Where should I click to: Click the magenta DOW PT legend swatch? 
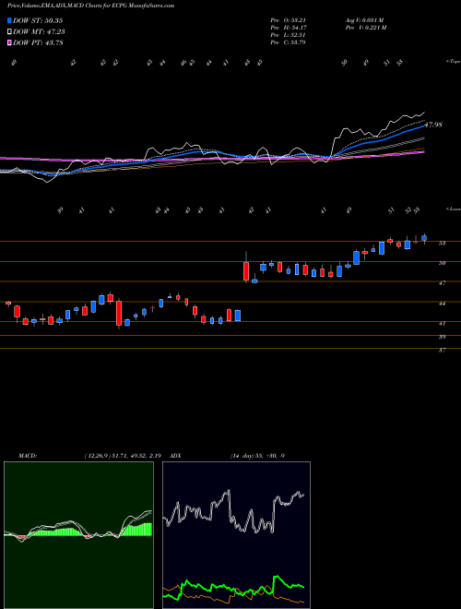(9, 43)
